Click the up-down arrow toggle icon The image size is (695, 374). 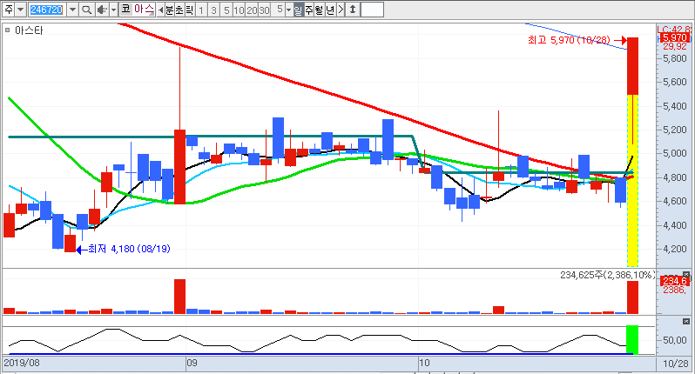353,10
